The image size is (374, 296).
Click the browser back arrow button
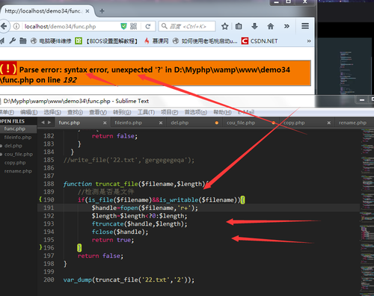(4, 26)
